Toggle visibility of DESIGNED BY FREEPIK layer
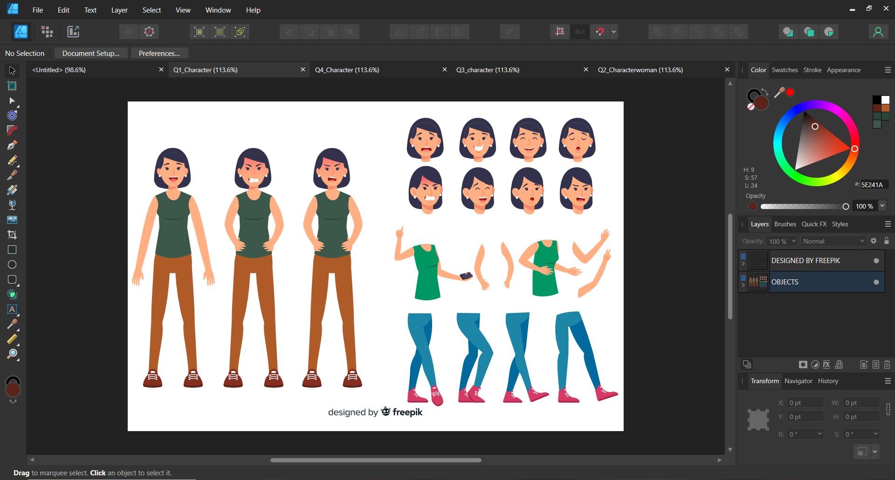 coord(876,260)
